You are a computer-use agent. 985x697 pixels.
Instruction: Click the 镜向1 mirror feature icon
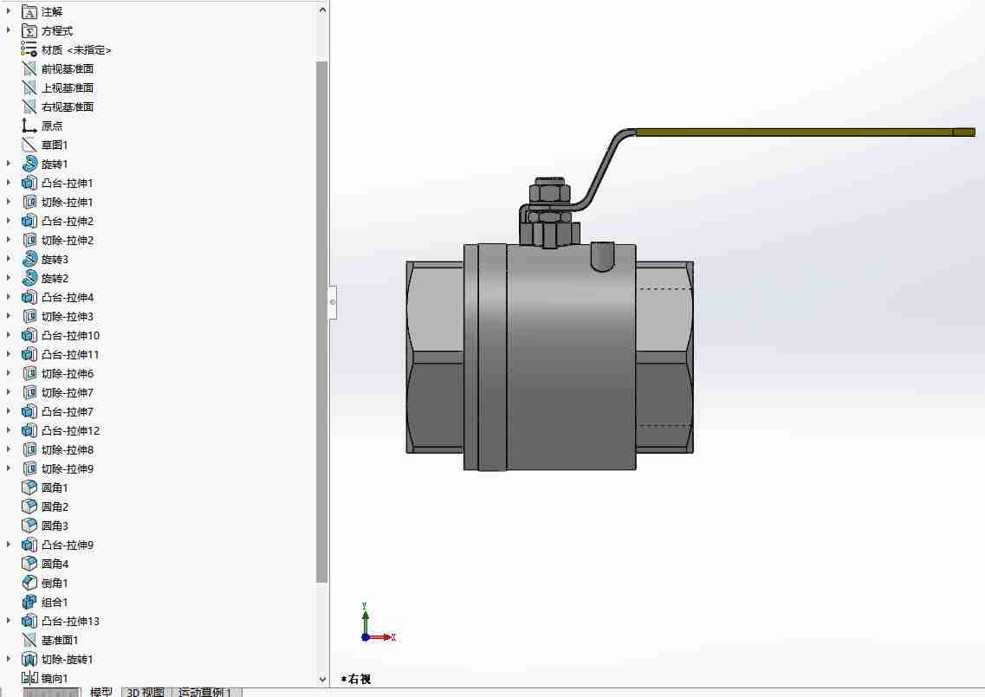coord(29,678)
